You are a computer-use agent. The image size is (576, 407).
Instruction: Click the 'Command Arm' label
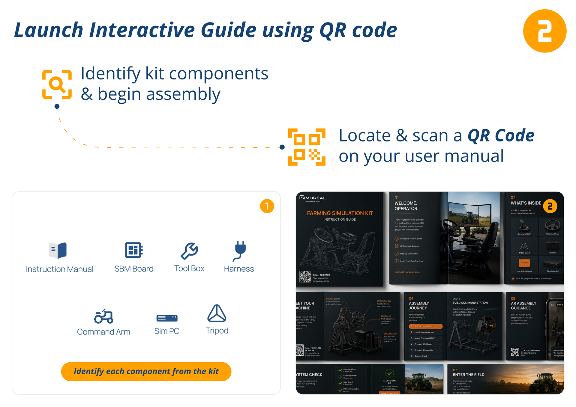pyautogui.click(x=103, y=332)
